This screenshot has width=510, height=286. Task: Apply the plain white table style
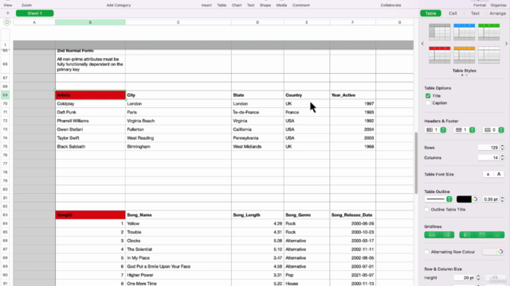pos(488,55)
